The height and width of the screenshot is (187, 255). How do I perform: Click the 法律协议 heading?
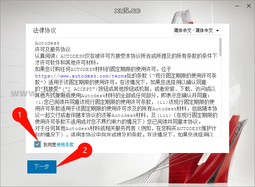[x=45, y=30]
